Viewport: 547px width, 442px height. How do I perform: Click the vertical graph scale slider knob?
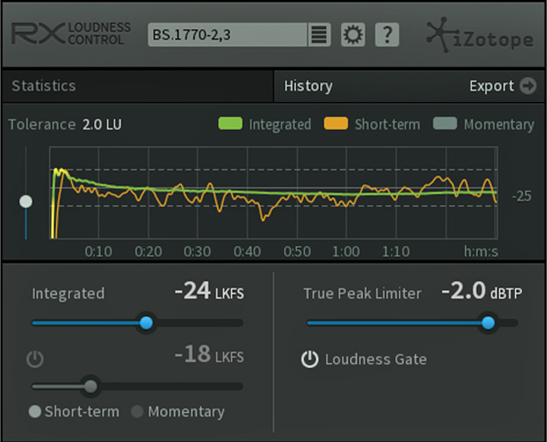pyautogui.click(x=26, y=202)
